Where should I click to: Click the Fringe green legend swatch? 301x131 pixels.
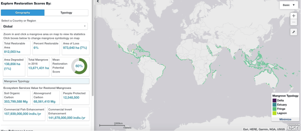point(274,109)
